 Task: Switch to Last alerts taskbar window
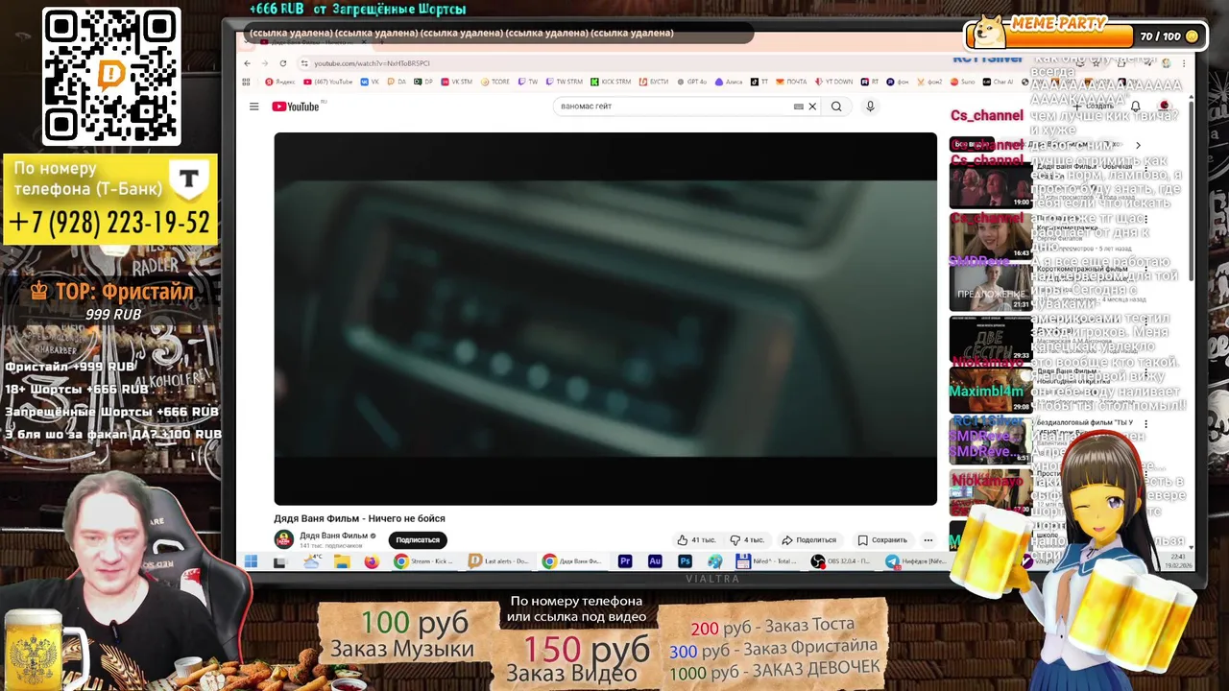click(499, 561)
